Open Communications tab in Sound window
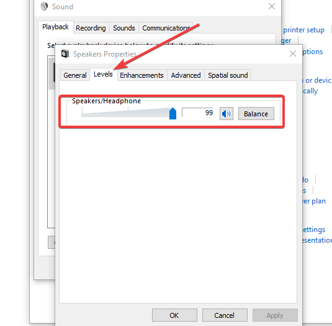The width and height of the screenshot is (332, 326). (166, 28)
